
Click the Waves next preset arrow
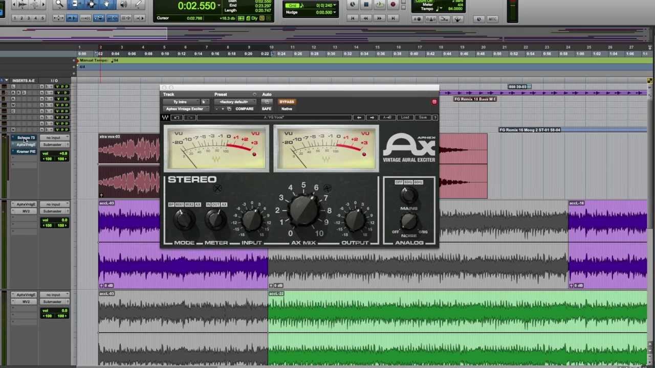tap(372, 118)
